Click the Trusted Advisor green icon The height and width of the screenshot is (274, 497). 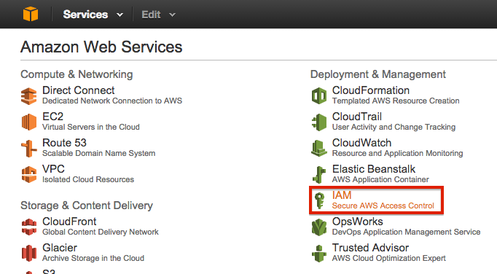[319, 254]
